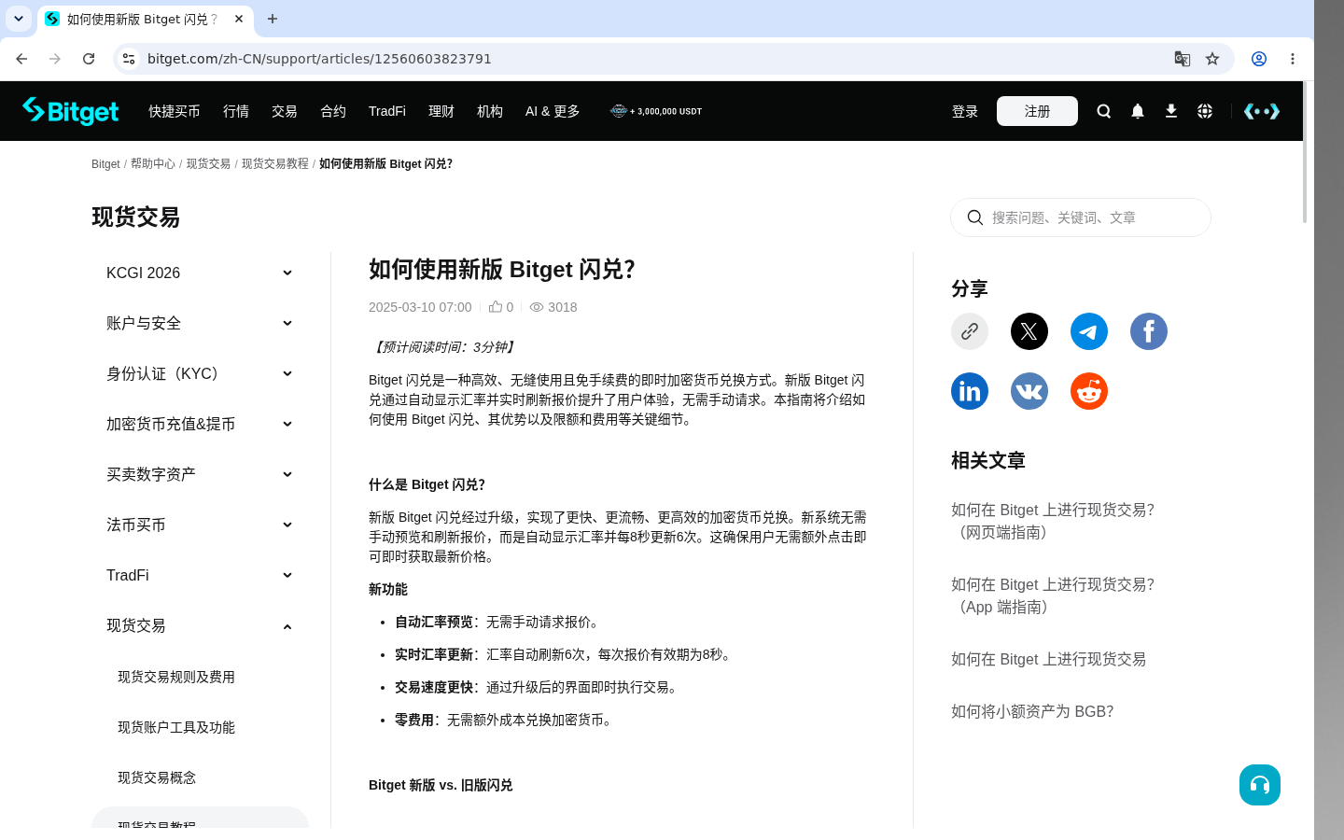Screen dimensions: 1344x840
Task: Open a new browser tab
Action: click(x=273, y=19)
